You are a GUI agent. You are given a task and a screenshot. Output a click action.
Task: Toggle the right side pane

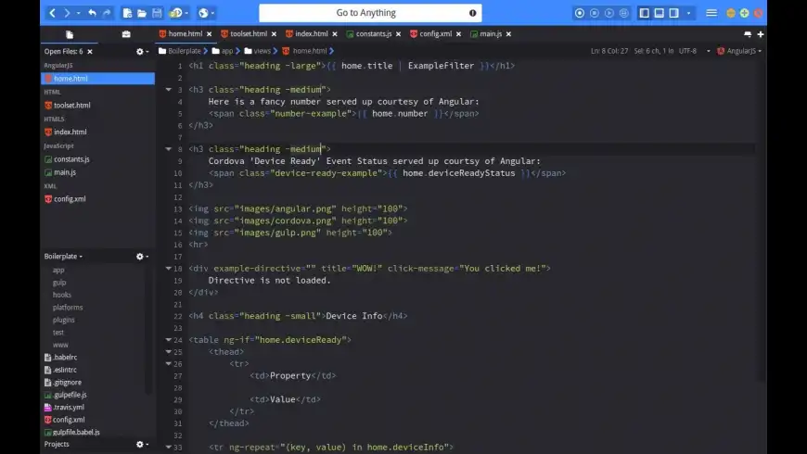pos(673,13)
